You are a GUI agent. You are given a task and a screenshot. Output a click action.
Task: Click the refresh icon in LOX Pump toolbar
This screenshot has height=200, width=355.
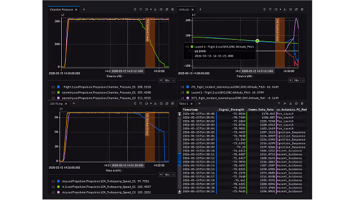[x=167, y=104]
